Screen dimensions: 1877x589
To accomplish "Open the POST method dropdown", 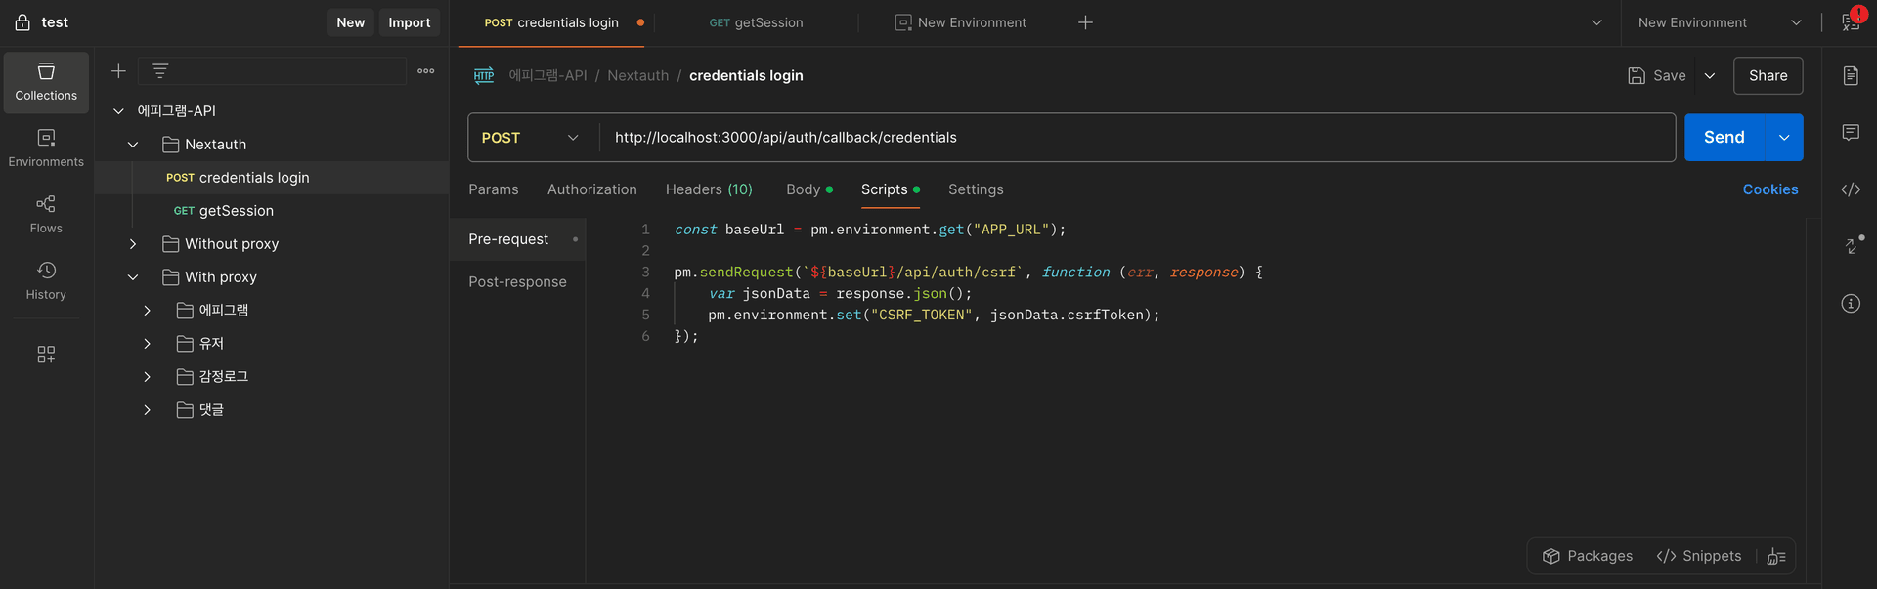I will pyautogui.click(x=531, y=138).
